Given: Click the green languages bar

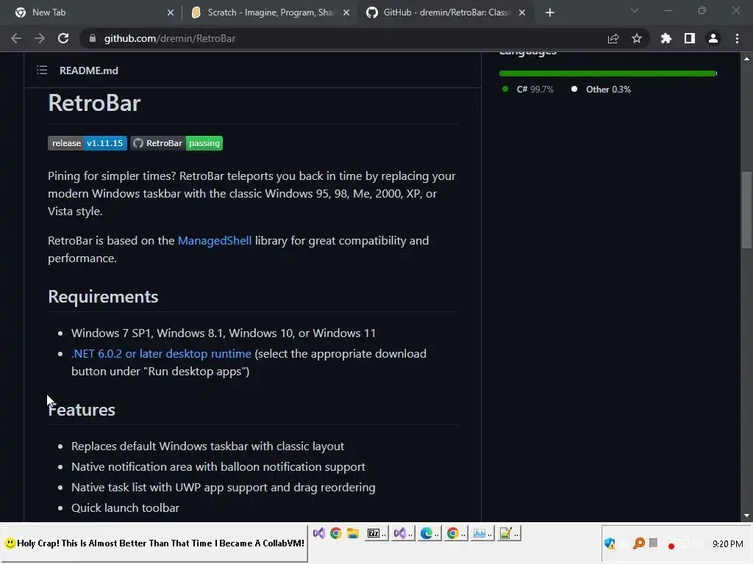Looking at the screenshot, I should (x=607, y=73).
